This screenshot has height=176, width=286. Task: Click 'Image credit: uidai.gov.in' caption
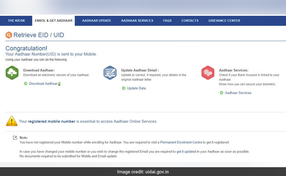click(143, 172)
